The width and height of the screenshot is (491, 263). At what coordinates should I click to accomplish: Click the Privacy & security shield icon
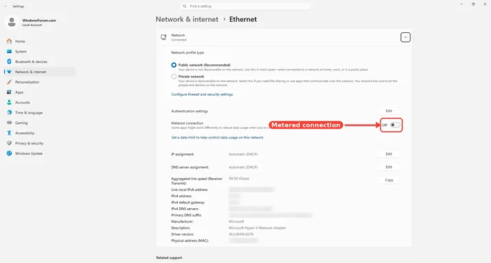9,143
